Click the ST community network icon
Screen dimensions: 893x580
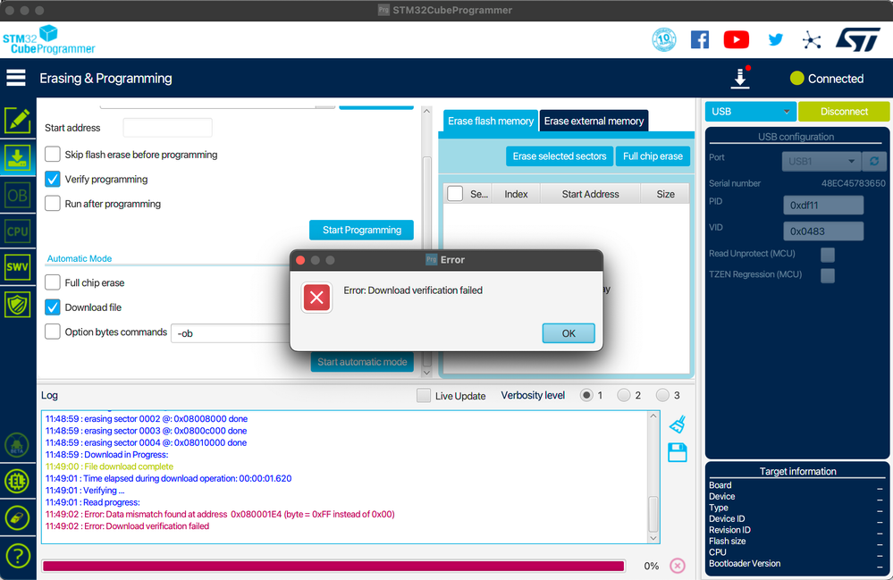811,40
